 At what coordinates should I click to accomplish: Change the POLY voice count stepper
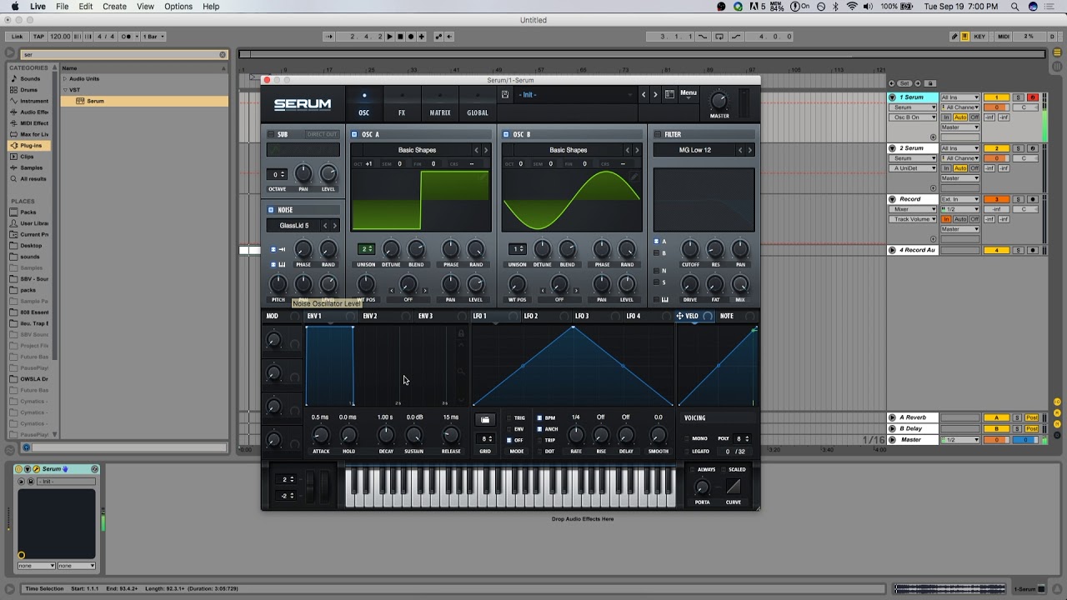[x=741, y=438]
